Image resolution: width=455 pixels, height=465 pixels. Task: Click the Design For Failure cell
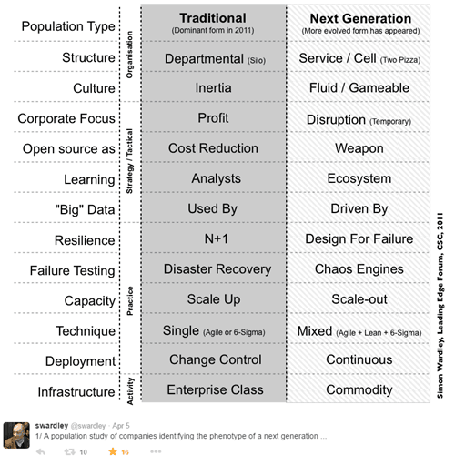pos(359,238)
